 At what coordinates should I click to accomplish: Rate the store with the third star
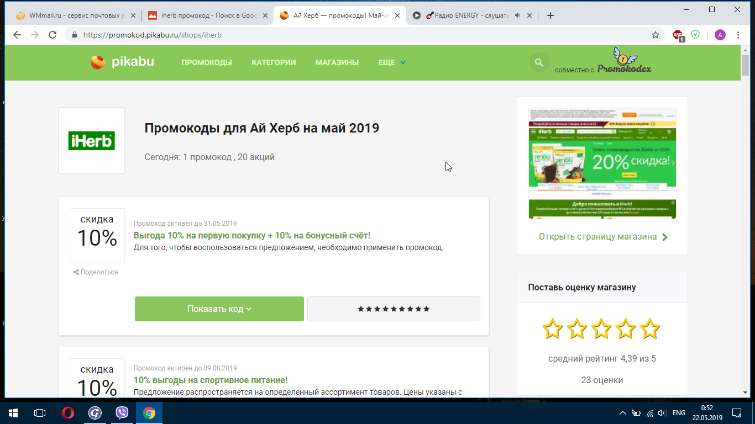(x=601, y=329)
